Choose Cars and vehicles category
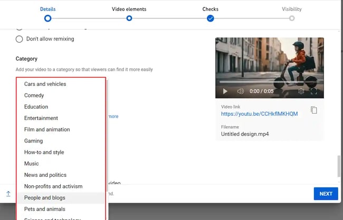The height and width of the screenshot is (220, 343). click(61, 84)
